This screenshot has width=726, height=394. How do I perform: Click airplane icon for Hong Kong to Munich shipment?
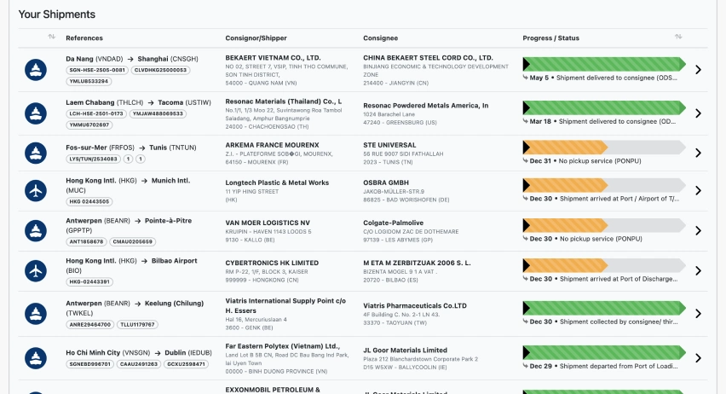[x=36, y=190]
